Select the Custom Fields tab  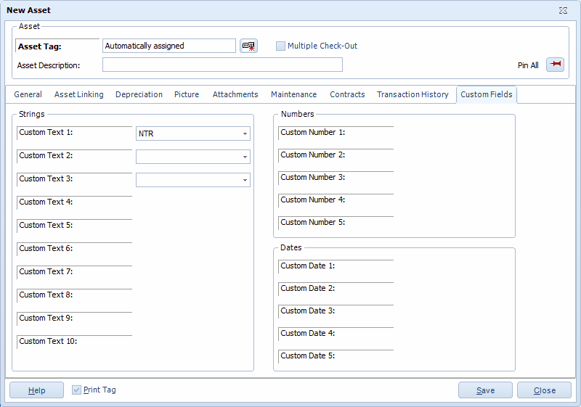487,94
